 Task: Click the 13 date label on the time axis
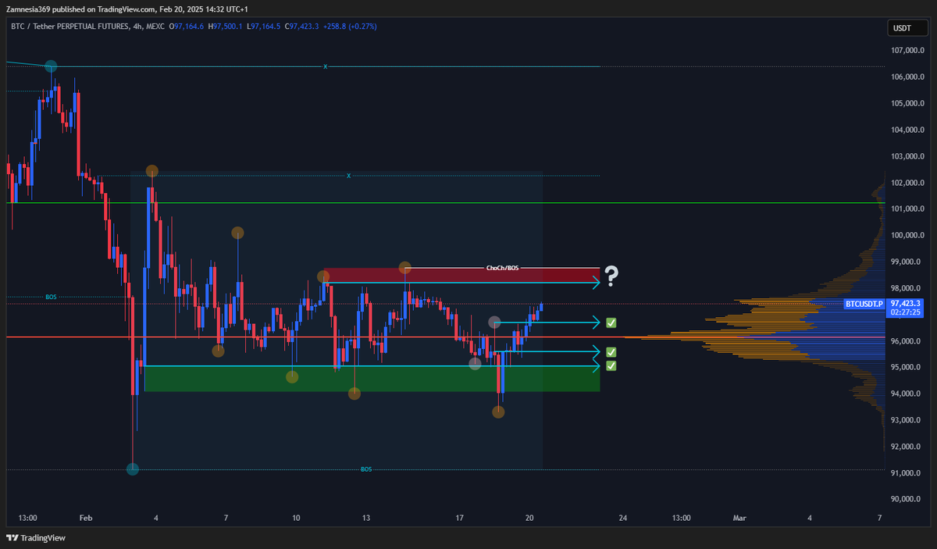(366, 518)
